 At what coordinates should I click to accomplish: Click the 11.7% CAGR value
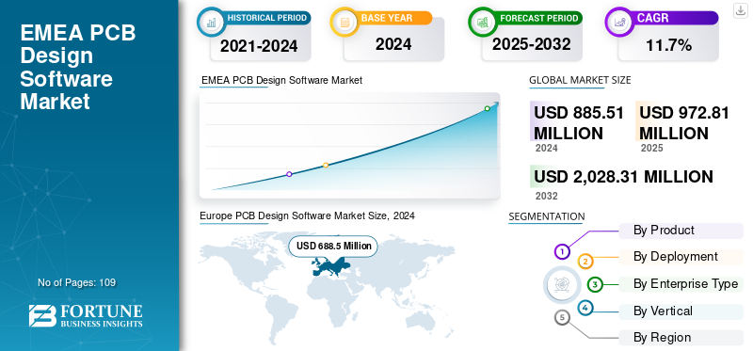coord(668,45)
